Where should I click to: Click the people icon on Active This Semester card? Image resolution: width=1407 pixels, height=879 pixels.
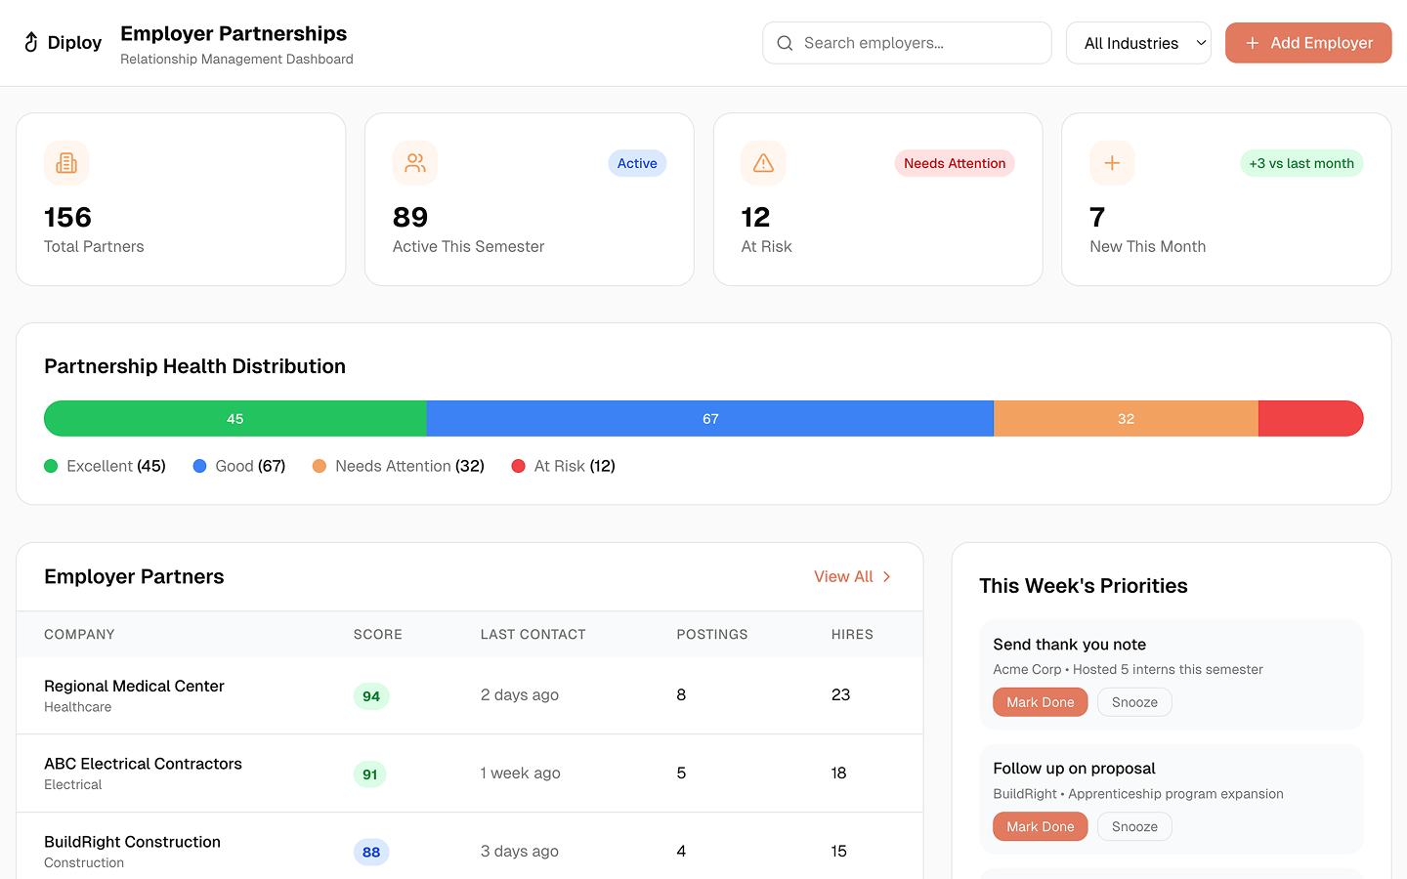point(415,163)
